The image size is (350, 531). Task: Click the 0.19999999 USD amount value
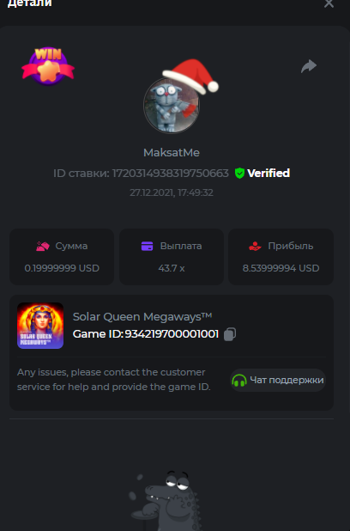(x=62, y=268)
